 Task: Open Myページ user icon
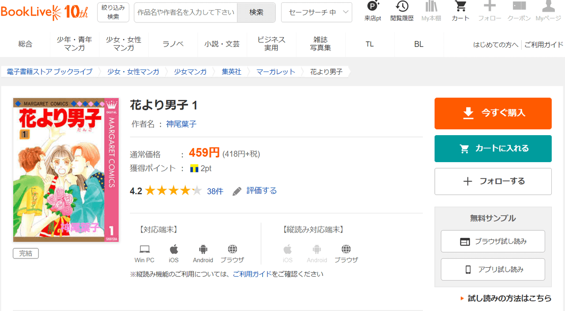pyautogui.click(x=548, y=11)
